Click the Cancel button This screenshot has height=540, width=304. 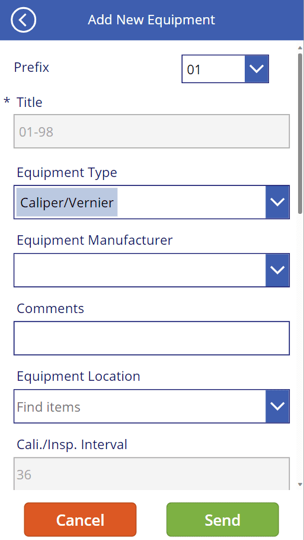point(80,519)
